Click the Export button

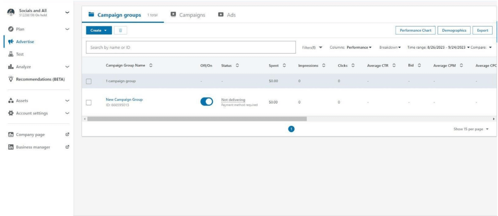coord(483,30)
